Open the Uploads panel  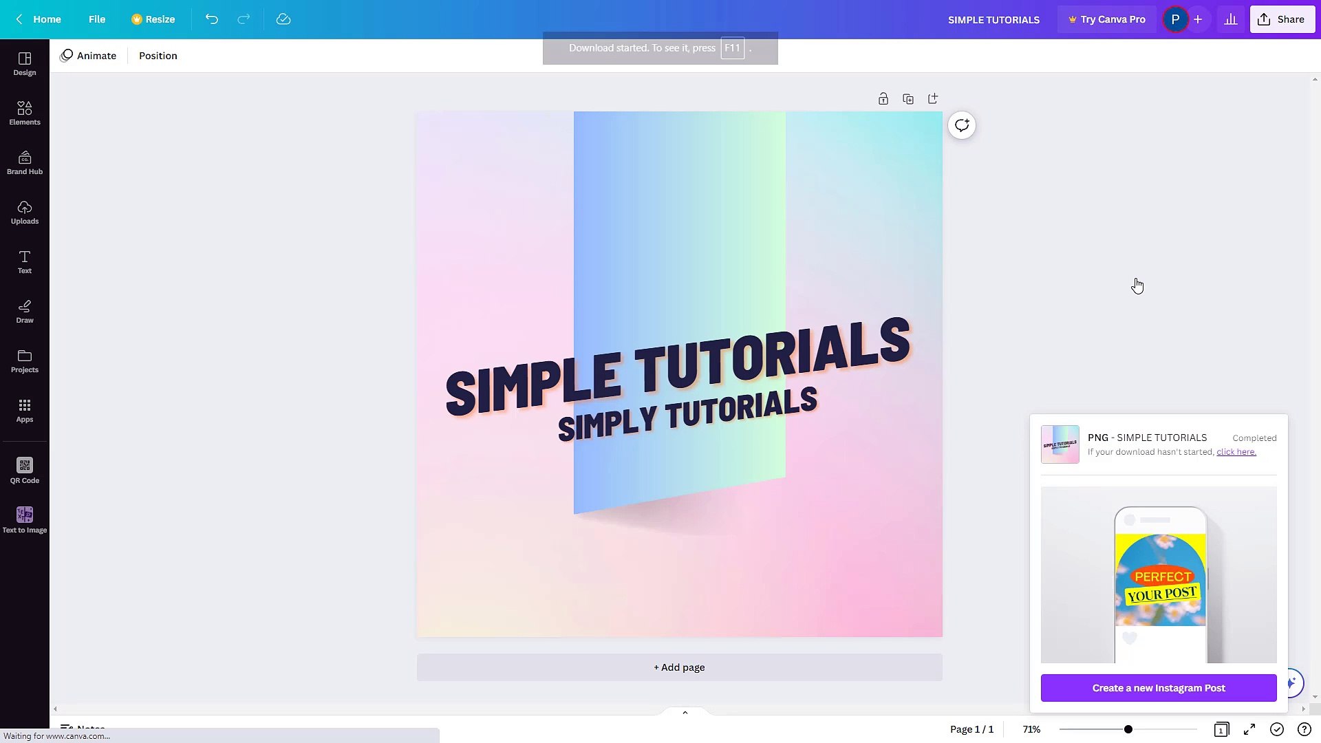point(24,212)
